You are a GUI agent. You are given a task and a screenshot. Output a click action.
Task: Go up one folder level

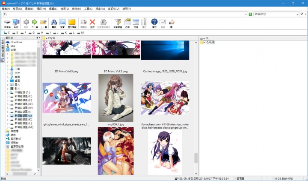[x=43, y=23]
